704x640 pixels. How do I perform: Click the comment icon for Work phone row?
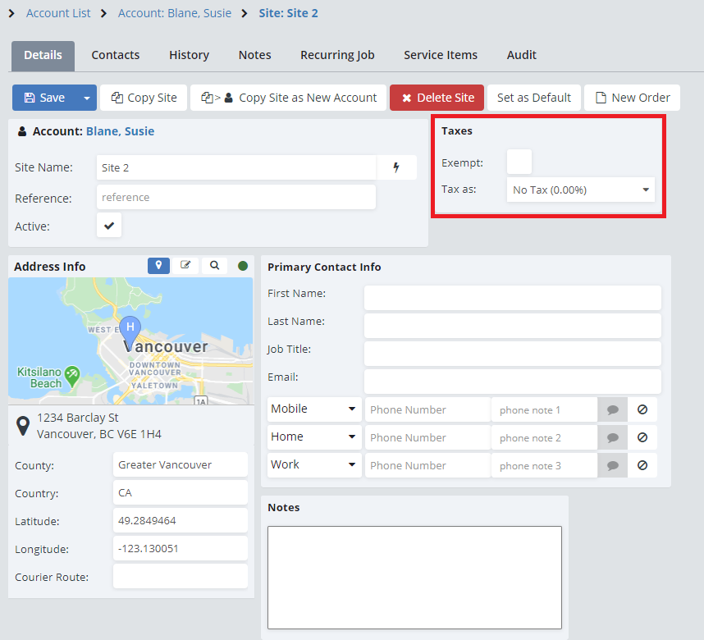pyautogui.click(x=612, y=465)
